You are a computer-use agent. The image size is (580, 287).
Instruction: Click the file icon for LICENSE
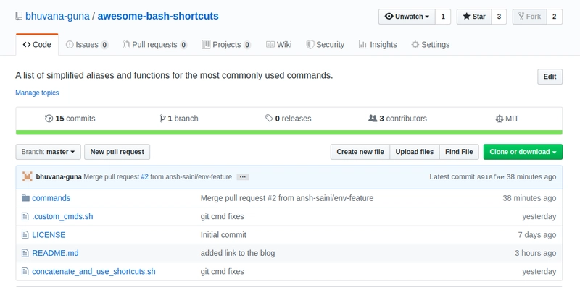(25, 235)
